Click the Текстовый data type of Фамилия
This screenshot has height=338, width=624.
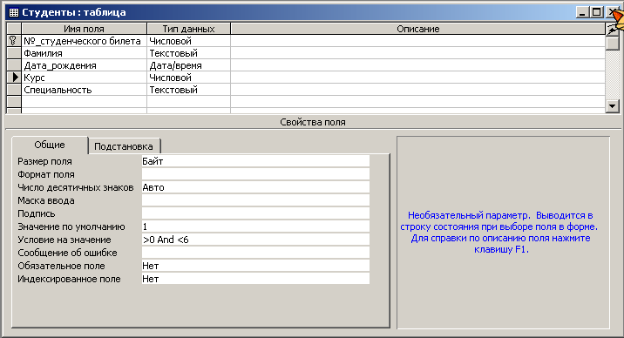tap(188, 53)
